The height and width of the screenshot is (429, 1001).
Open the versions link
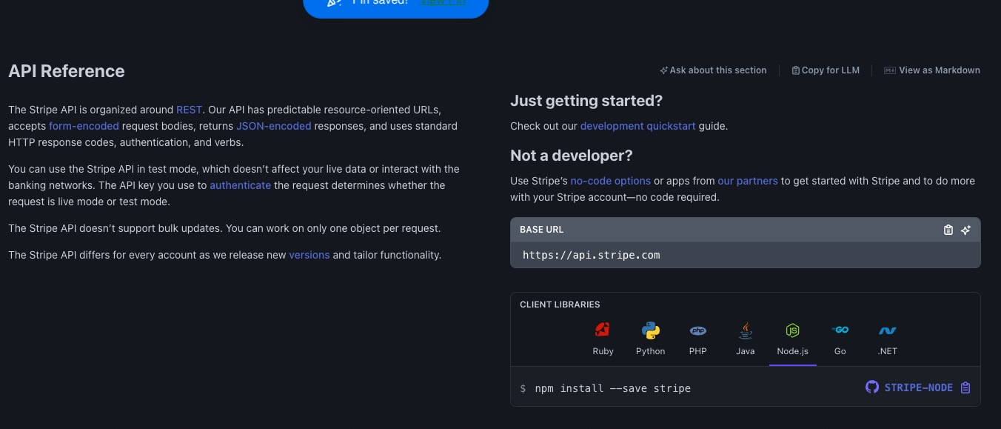coord(309,255)
